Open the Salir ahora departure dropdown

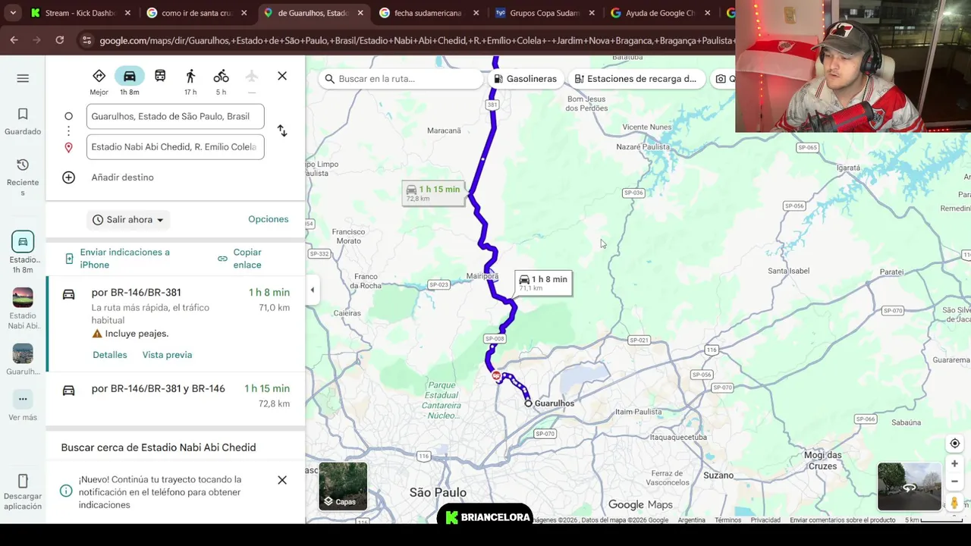click(128, 220)
